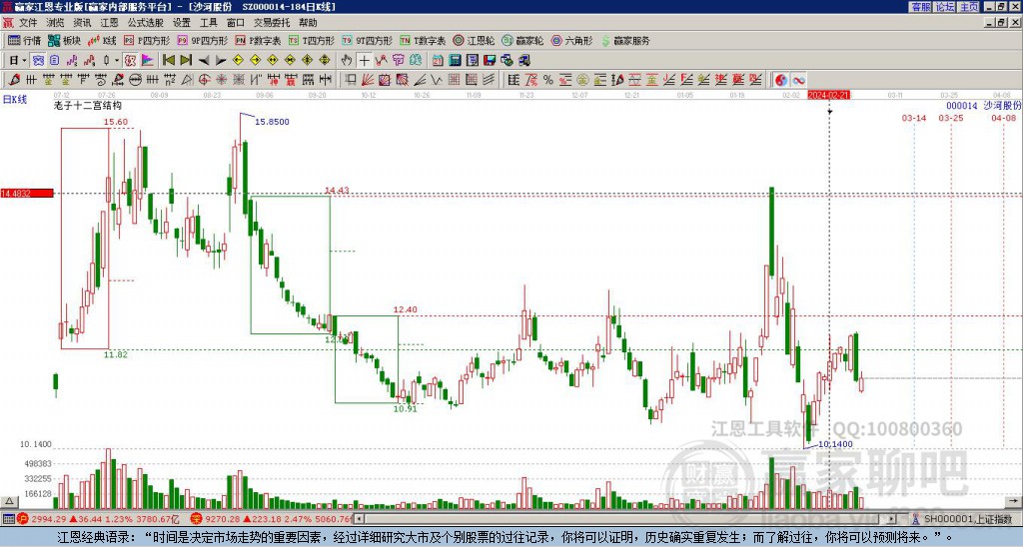
Task: Open 赢家服务 service
Action: [x=625, y=40]
